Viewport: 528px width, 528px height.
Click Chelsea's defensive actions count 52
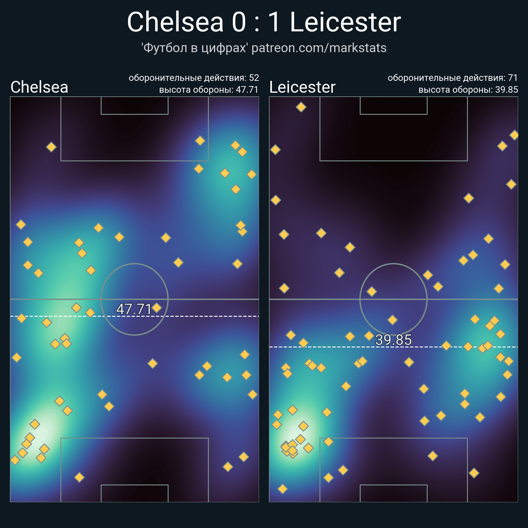pyautogui.click(x=254, y=78)
